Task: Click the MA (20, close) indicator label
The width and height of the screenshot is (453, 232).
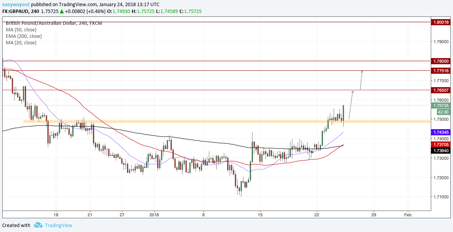Action: point(21,43)
